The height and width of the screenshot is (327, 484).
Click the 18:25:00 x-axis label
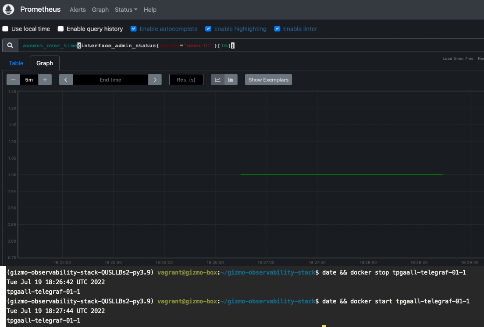tap(62, 262)
